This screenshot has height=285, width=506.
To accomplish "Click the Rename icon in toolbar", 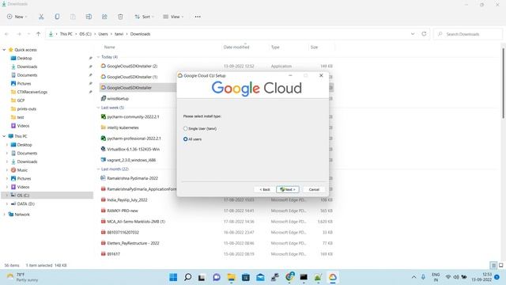I will (x=89, y=17).
